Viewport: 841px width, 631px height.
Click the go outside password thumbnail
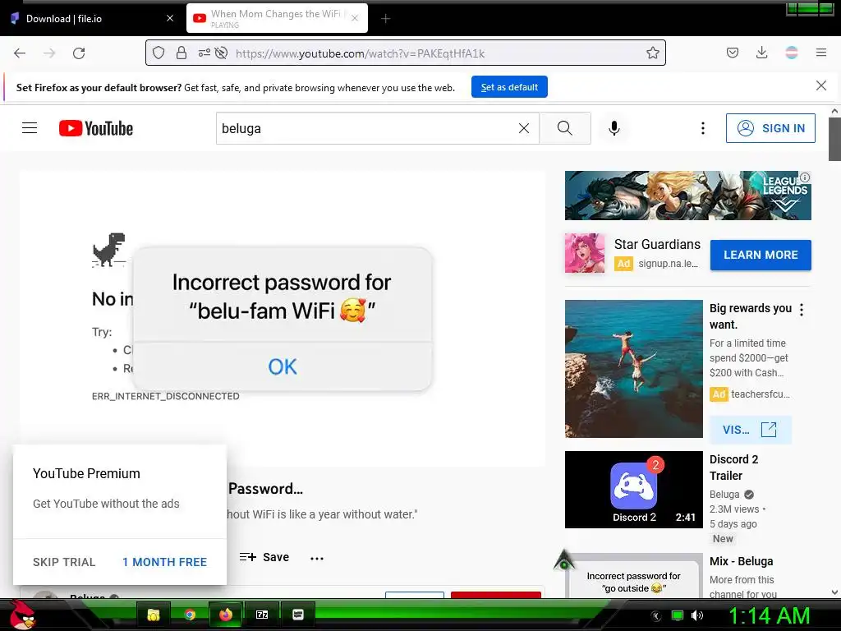[x=633, y=576]
